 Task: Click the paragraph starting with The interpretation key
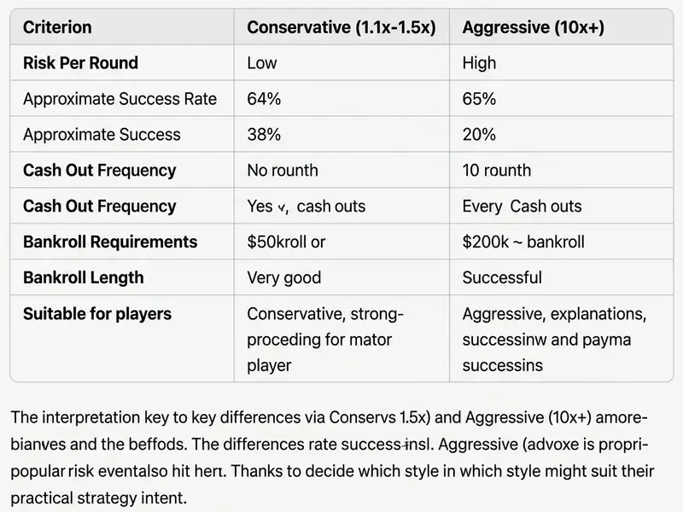[332, 457]
